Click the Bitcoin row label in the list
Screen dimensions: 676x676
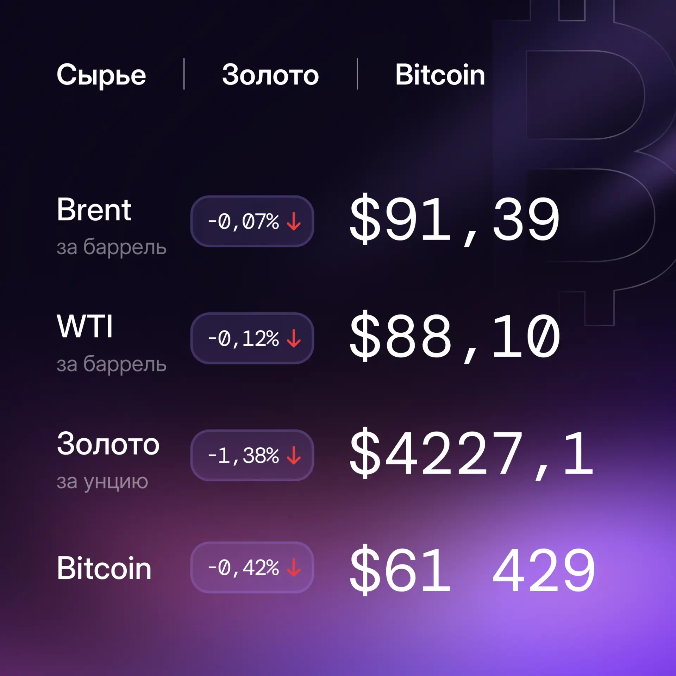(104, 568)
